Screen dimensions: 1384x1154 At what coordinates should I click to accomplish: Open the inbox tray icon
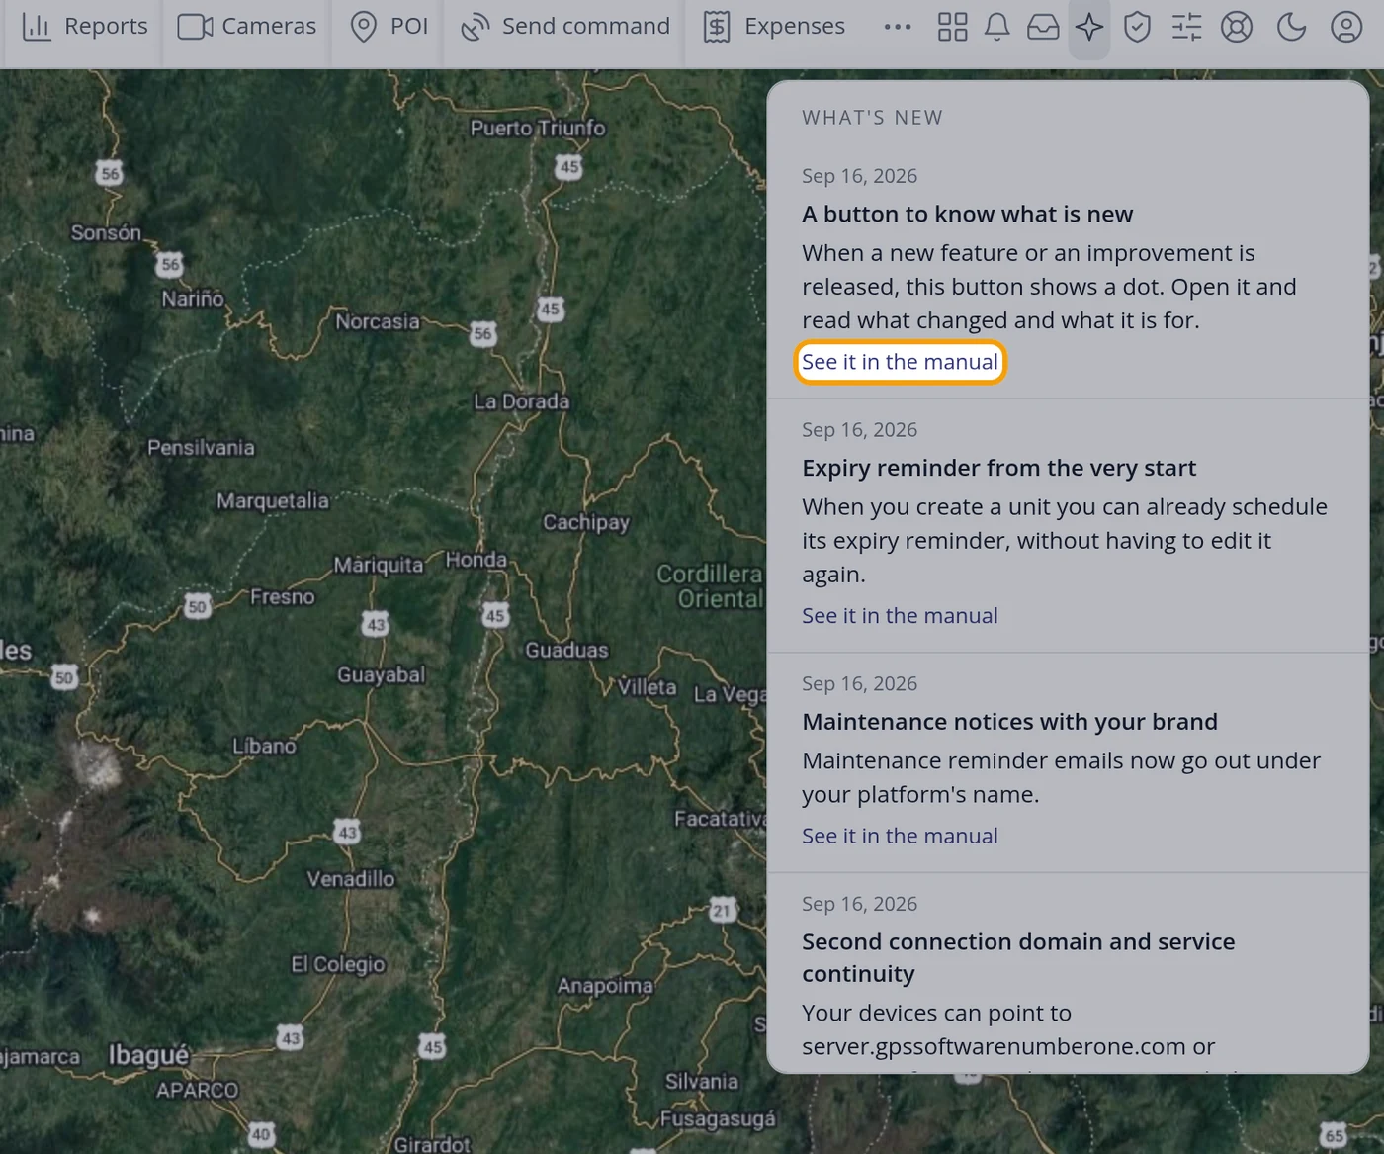coord(1043,27)
